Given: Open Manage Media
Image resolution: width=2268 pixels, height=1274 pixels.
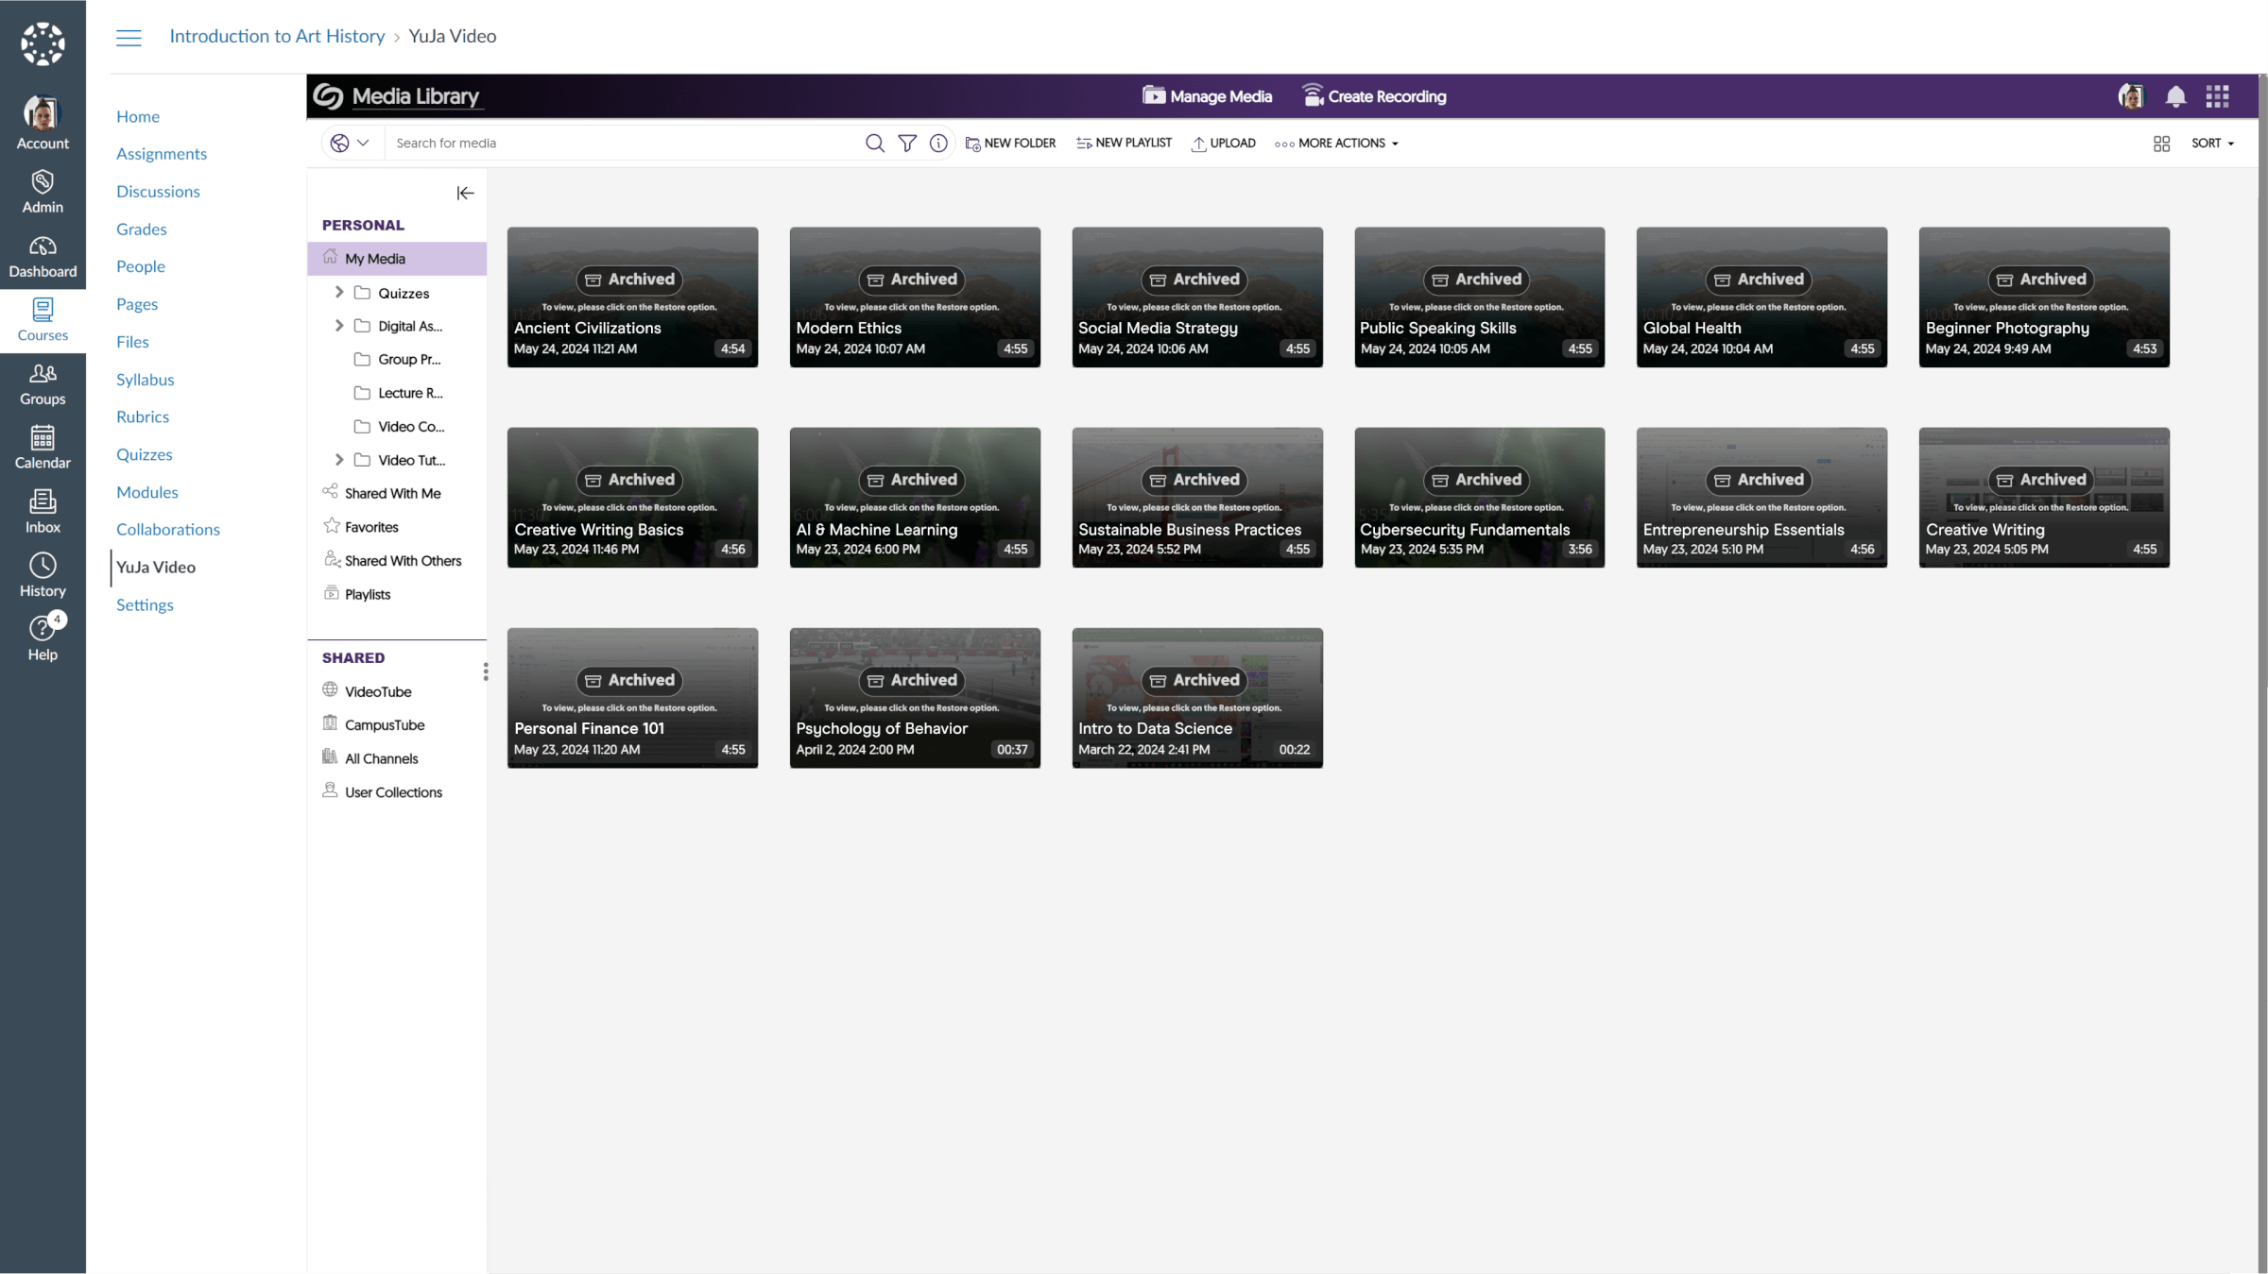Looking at the screenshot, I should coord(1207,96).
